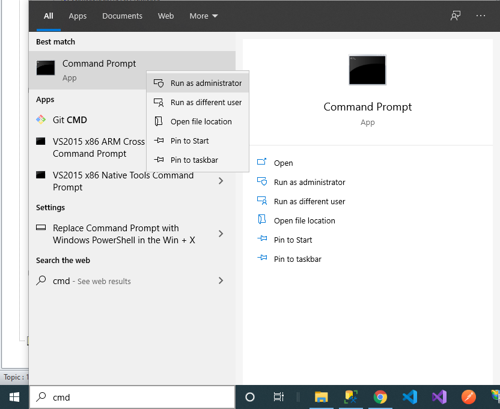Click the VS2015 x86 ARM Cross Tools icon
This screenshot has height=409, width=500.
coord(40,141)
